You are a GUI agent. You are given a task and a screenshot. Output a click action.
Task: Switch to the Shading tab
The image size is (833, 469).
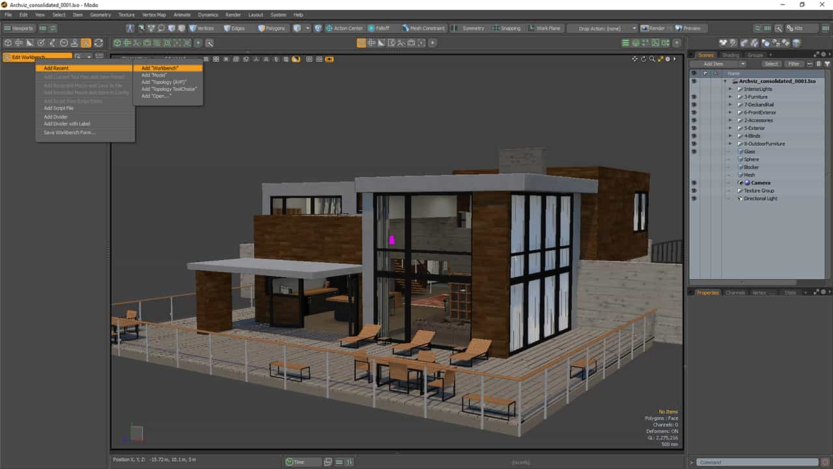730,55
